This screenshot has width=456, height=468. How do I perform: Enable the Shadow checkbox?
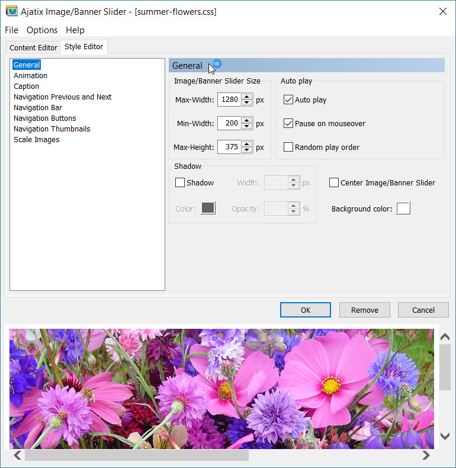(180, 182)
